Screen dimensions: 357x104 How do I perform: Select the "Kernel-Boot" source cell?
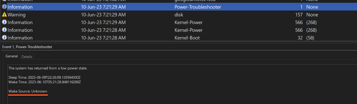click(x=187, y=38)
